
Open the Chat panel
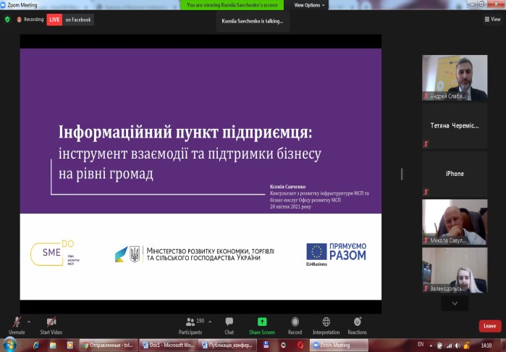229,325
